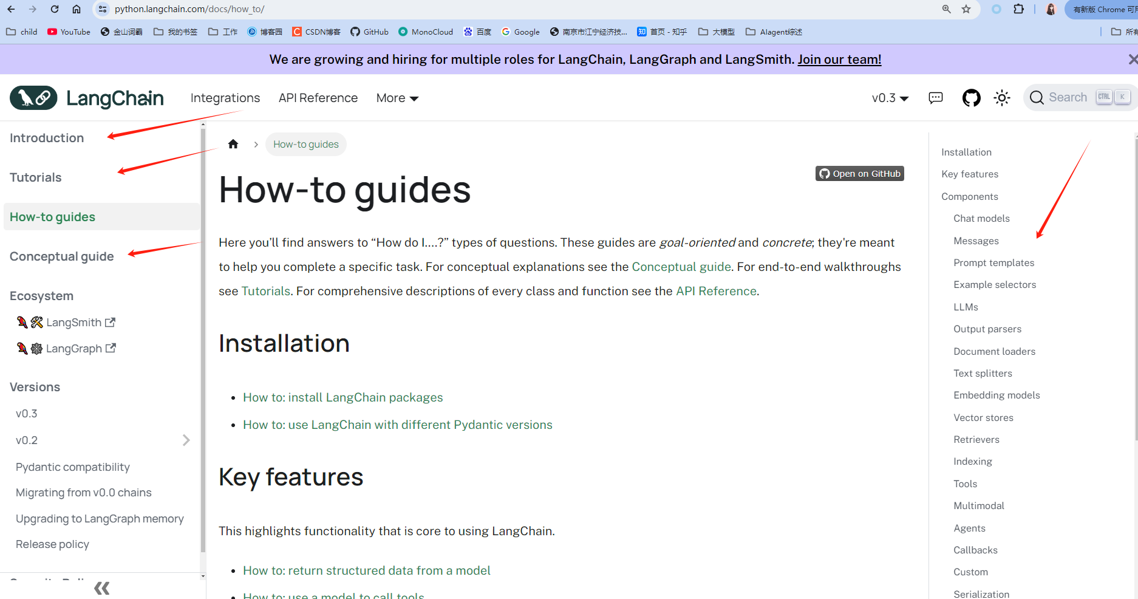The width and height of the screenshot is (1138, 599).
Task: Go to docs home via breadcrumb house icon
Action: tap(233, 144)
